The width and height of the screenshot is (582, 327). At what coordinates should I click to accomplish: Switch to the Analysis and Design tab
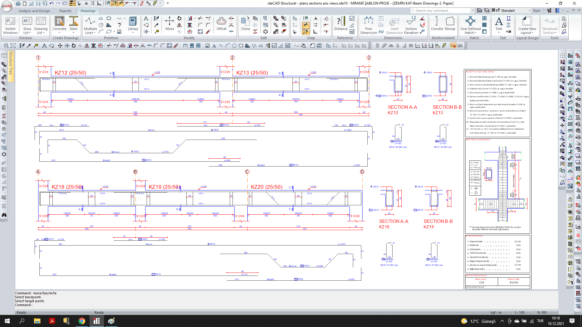[x=34, y=10]
